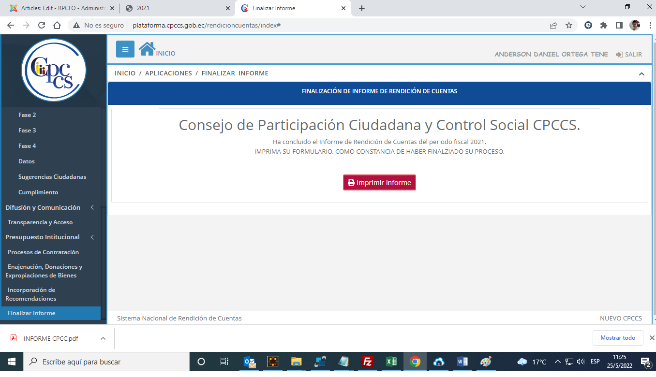Click the CPCCS logo in sidebar
This screenshot has height=377, width=656.
pyautogui.click(x=54, y=70)
